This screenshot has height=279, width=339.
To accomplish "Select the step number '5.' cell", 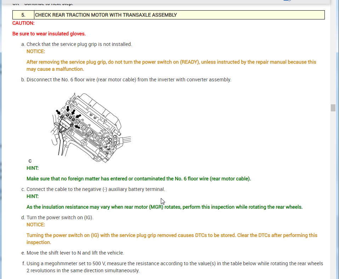I will click(23, 15).
